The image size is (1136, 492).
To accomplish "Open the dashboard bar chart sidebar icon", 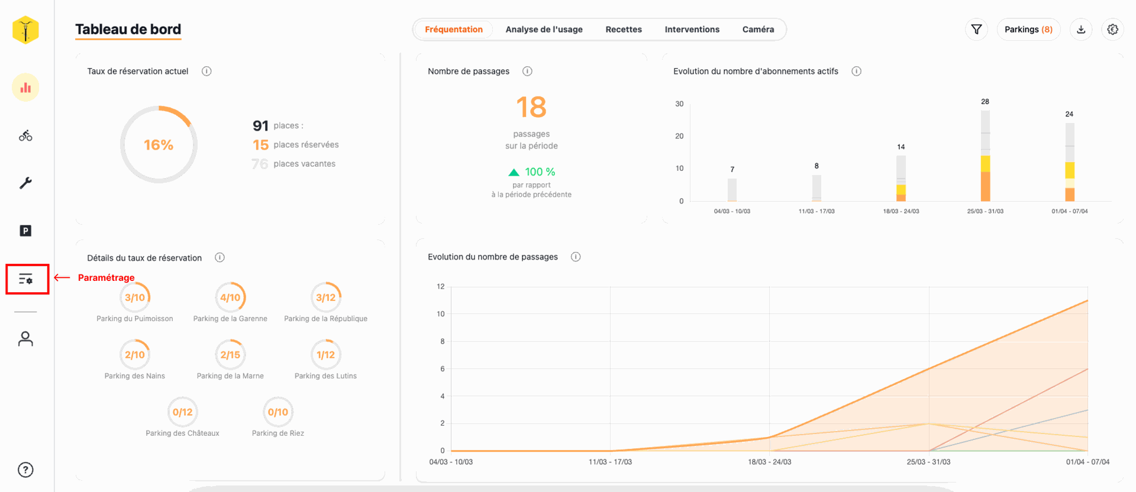I will (x=25, y=88).
